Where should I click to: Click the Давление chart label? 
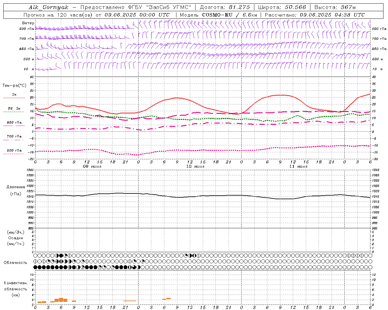click(x=16, y=187)
